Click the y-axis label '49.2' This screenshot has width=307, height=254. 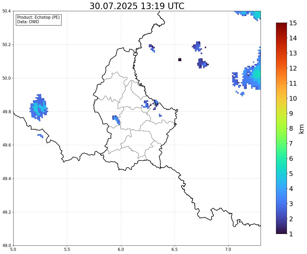point(6,212)
